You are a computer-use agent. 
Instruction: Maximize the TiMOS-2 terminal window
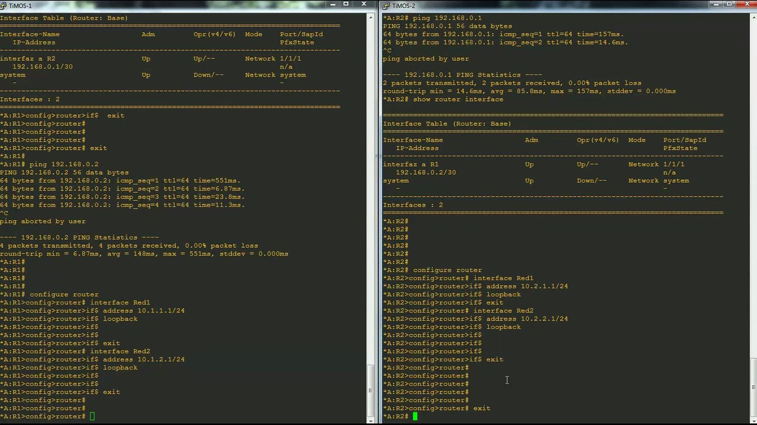pos(728,5)
